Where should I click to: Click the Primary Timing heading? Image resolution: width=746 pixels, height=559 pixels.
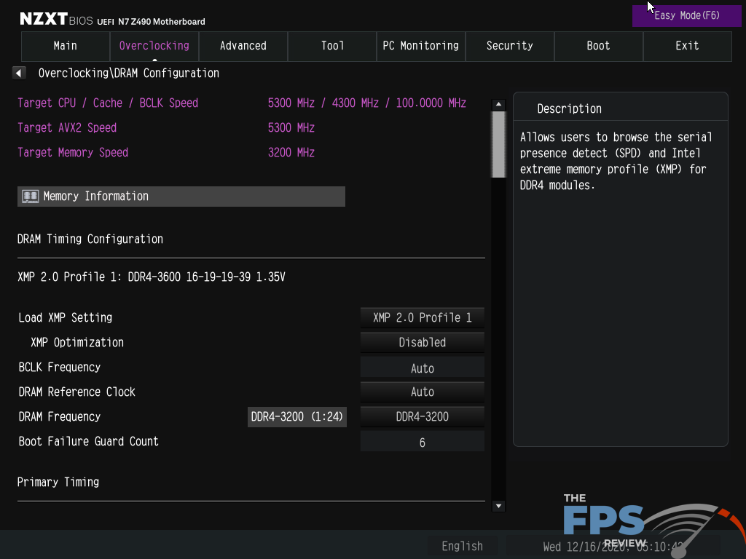[x=58, y=482]
